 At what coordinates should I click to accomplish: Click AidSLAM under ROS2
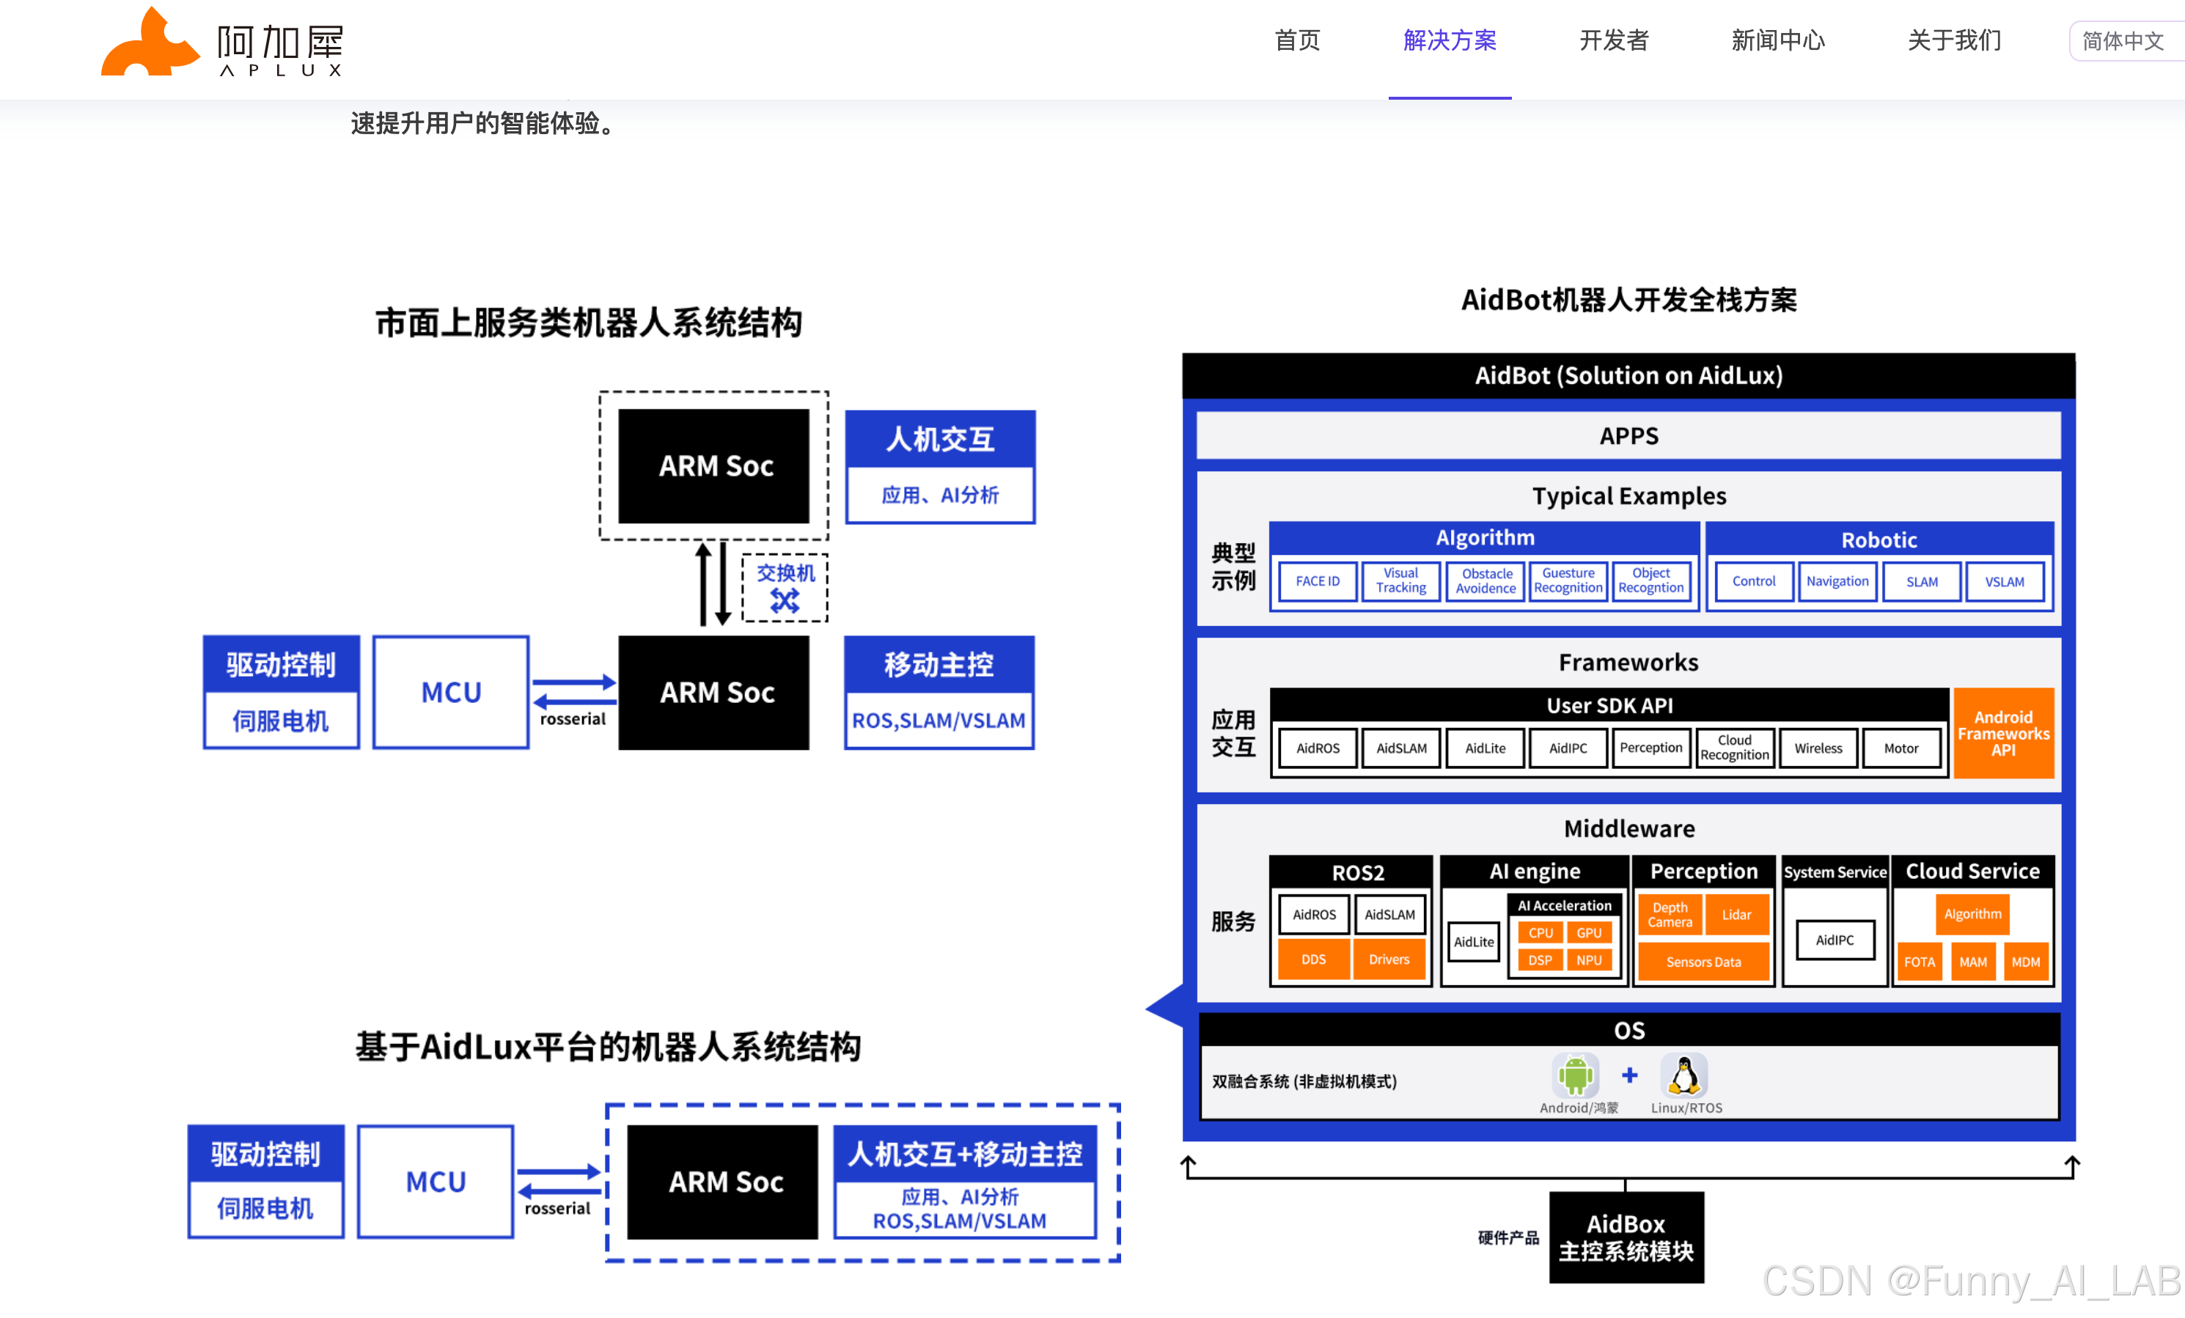[x=1389, y=915]
